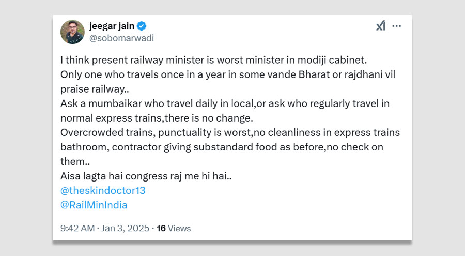
Task: Click the line starting "Ask a mumbaikar"
Action: coord(225,103)
